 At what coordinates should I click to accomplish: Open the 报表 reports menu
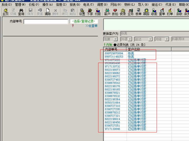75,4
